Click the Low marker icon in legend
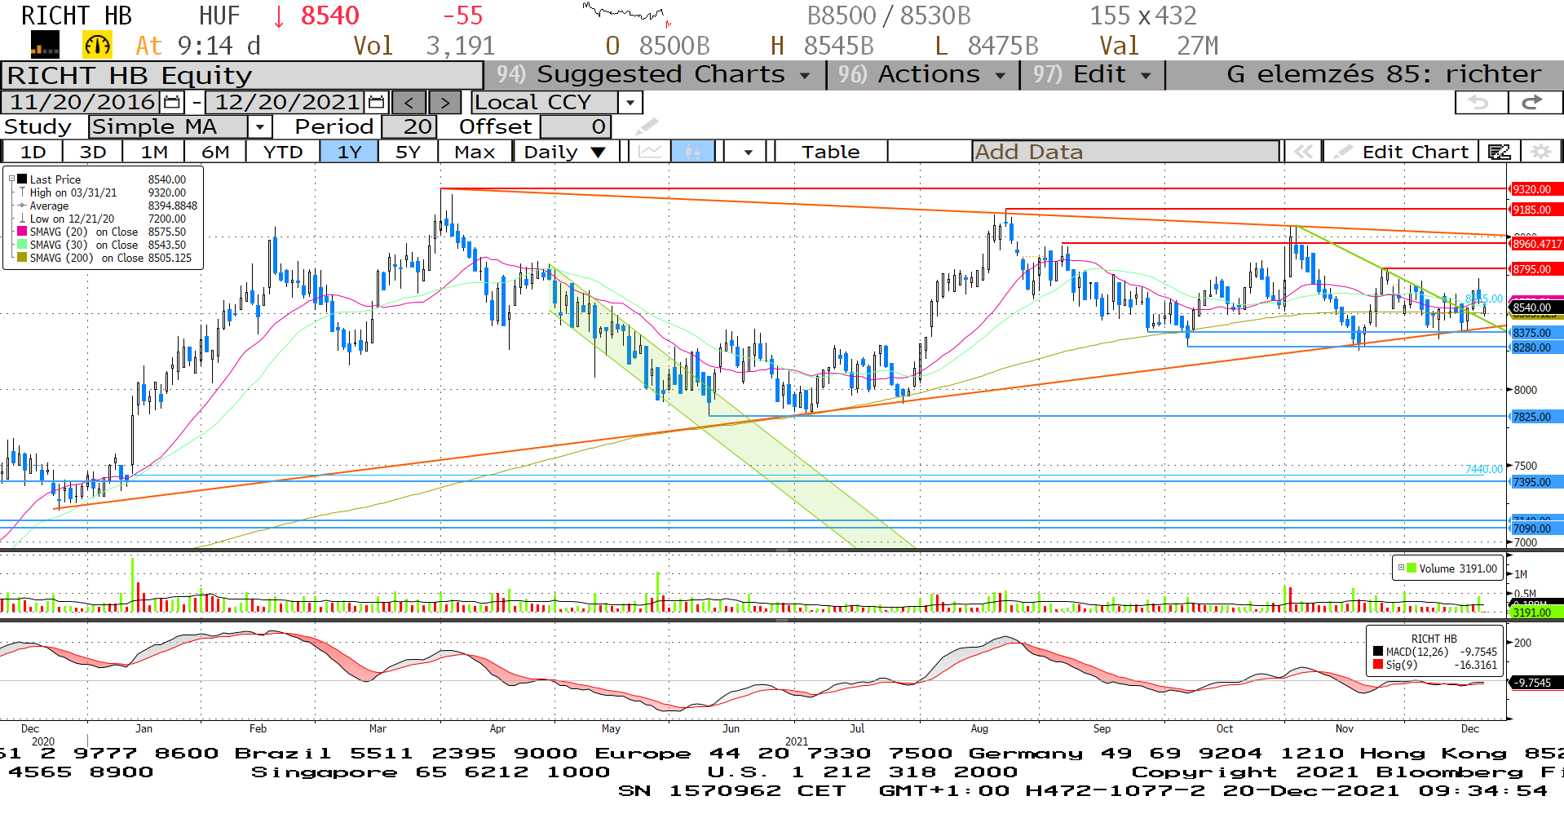Screen dimensions: 1564x836 pos(23,219)
